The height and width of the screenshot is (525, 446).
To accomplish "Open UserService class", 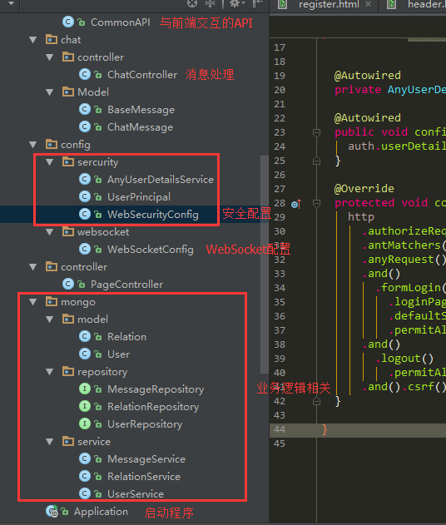I will pos(136,494).
